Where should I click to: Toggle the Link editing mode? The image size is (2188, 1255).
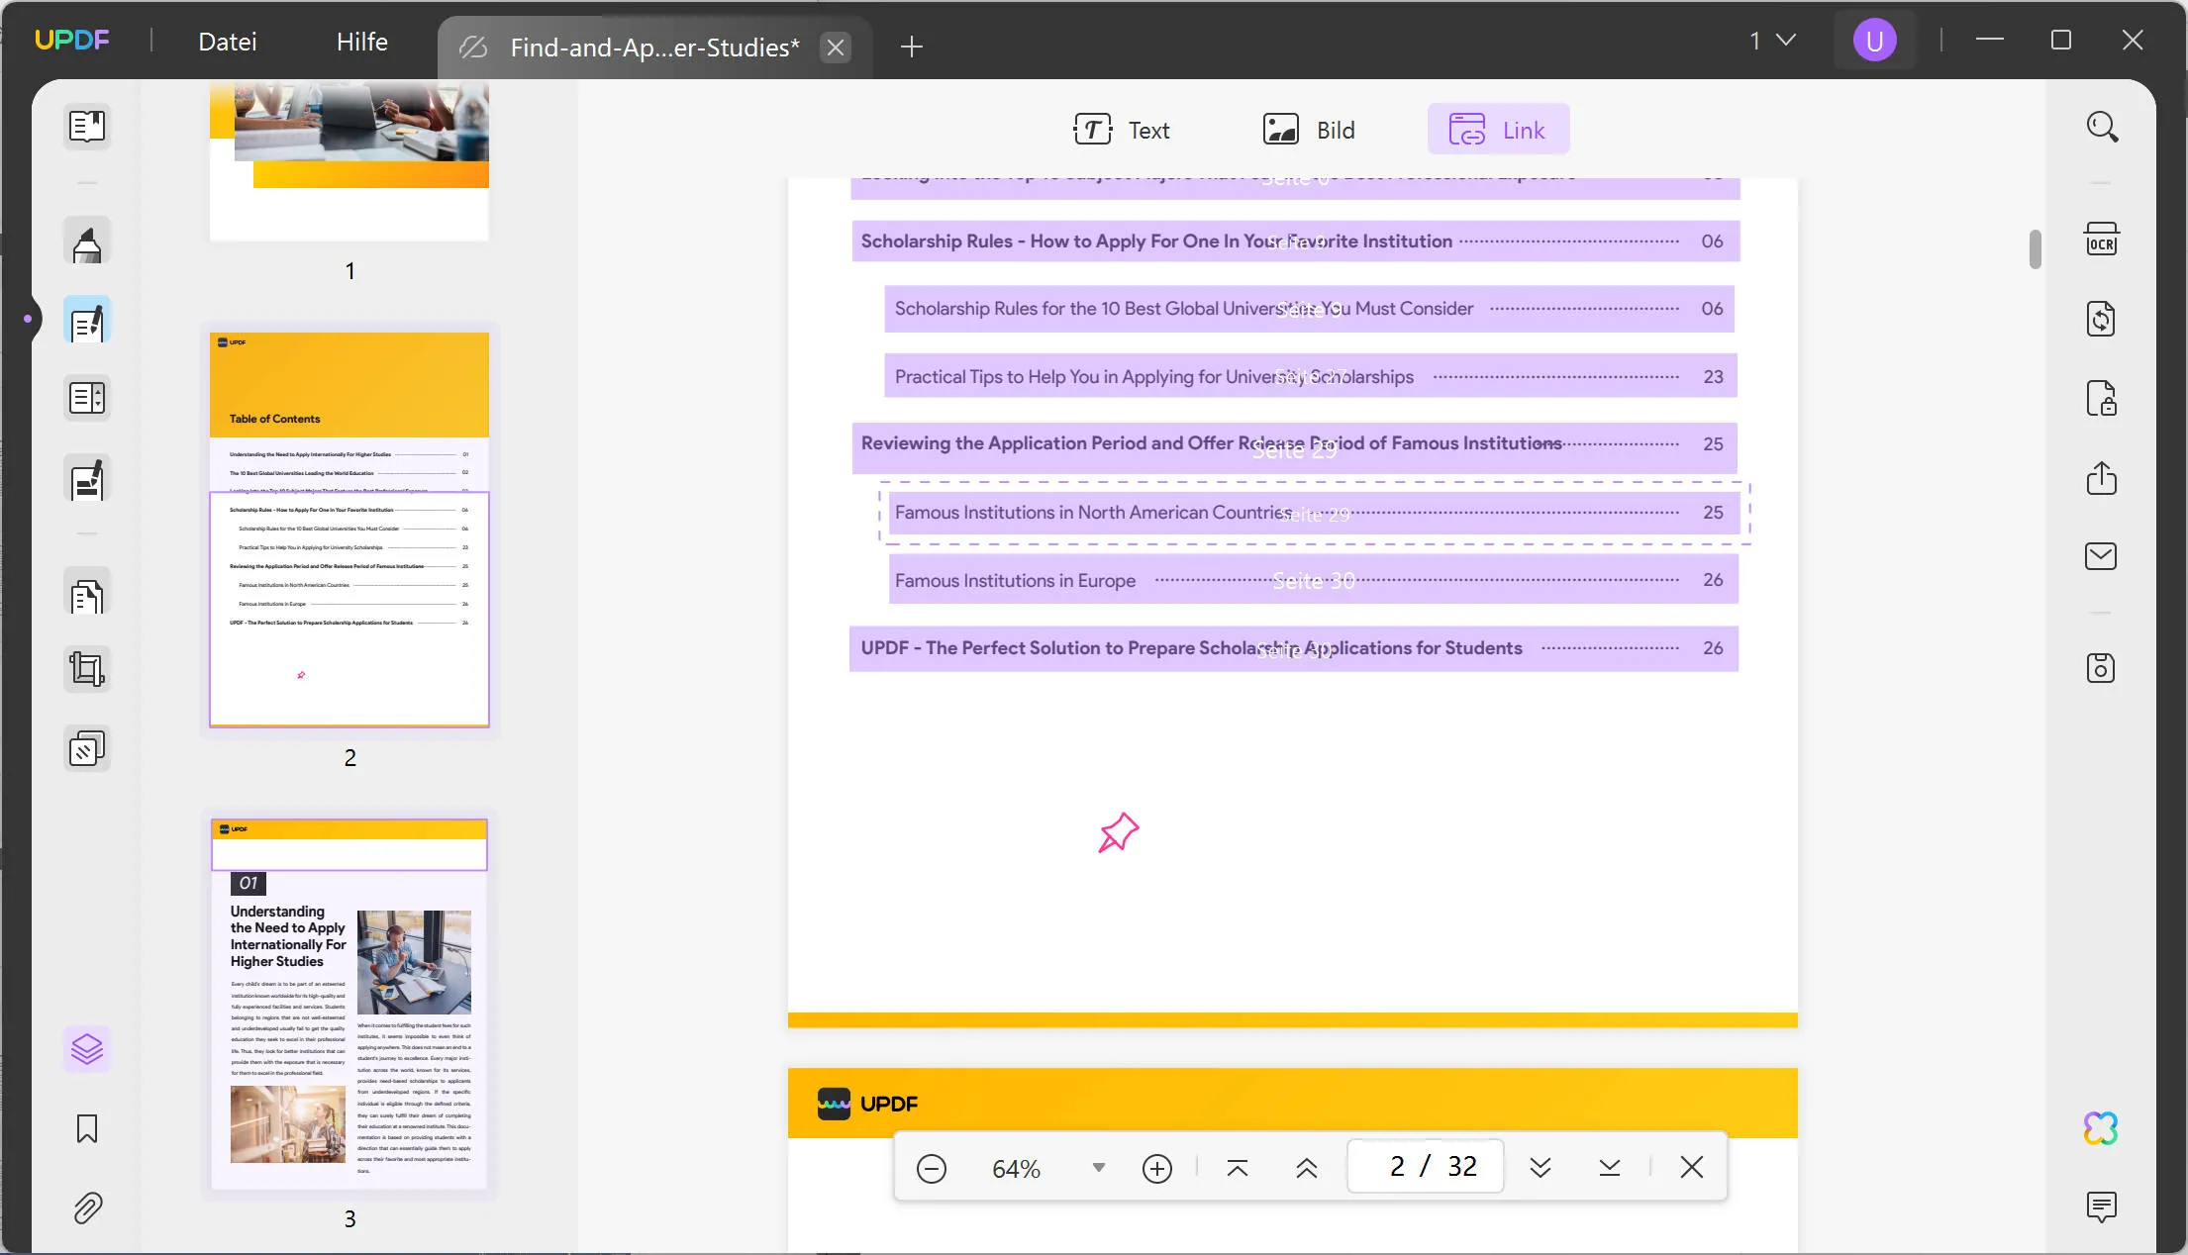[1498, 130]
